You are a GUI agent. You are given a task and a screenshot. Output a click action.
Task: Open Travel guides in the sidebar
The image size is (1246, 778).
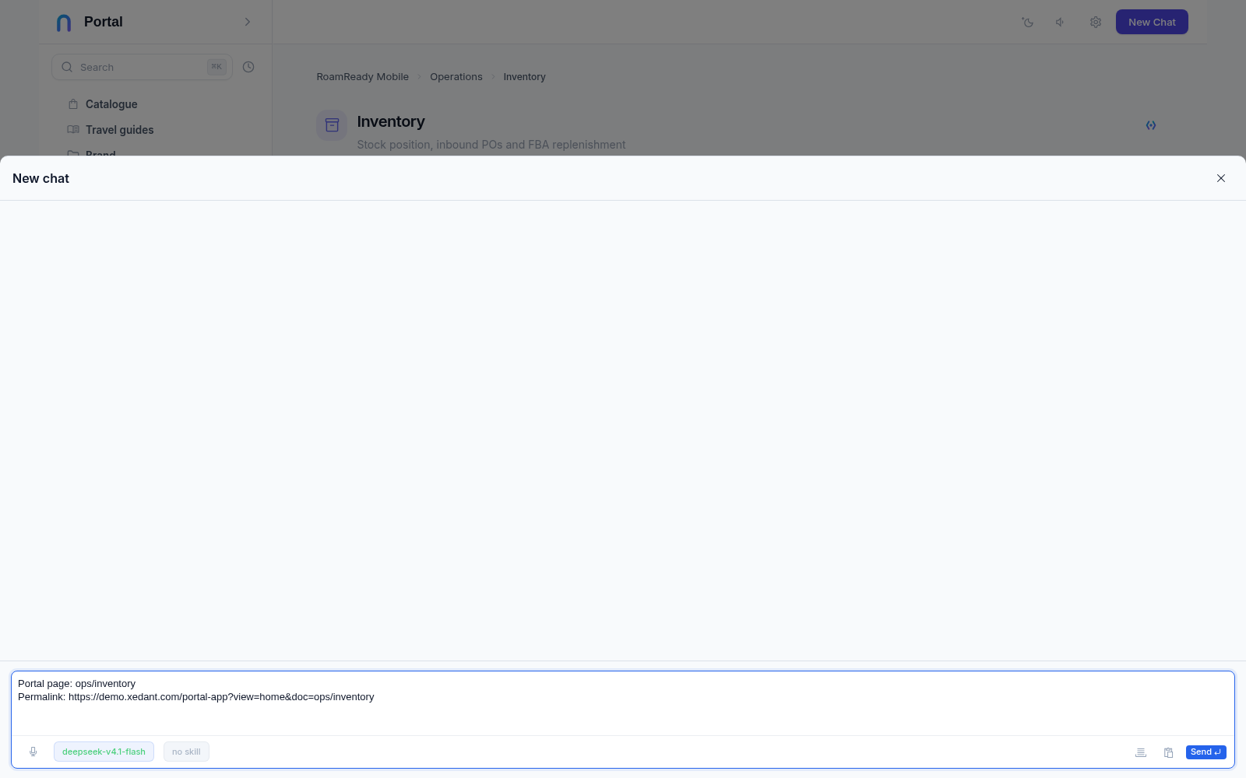(119, 130)
